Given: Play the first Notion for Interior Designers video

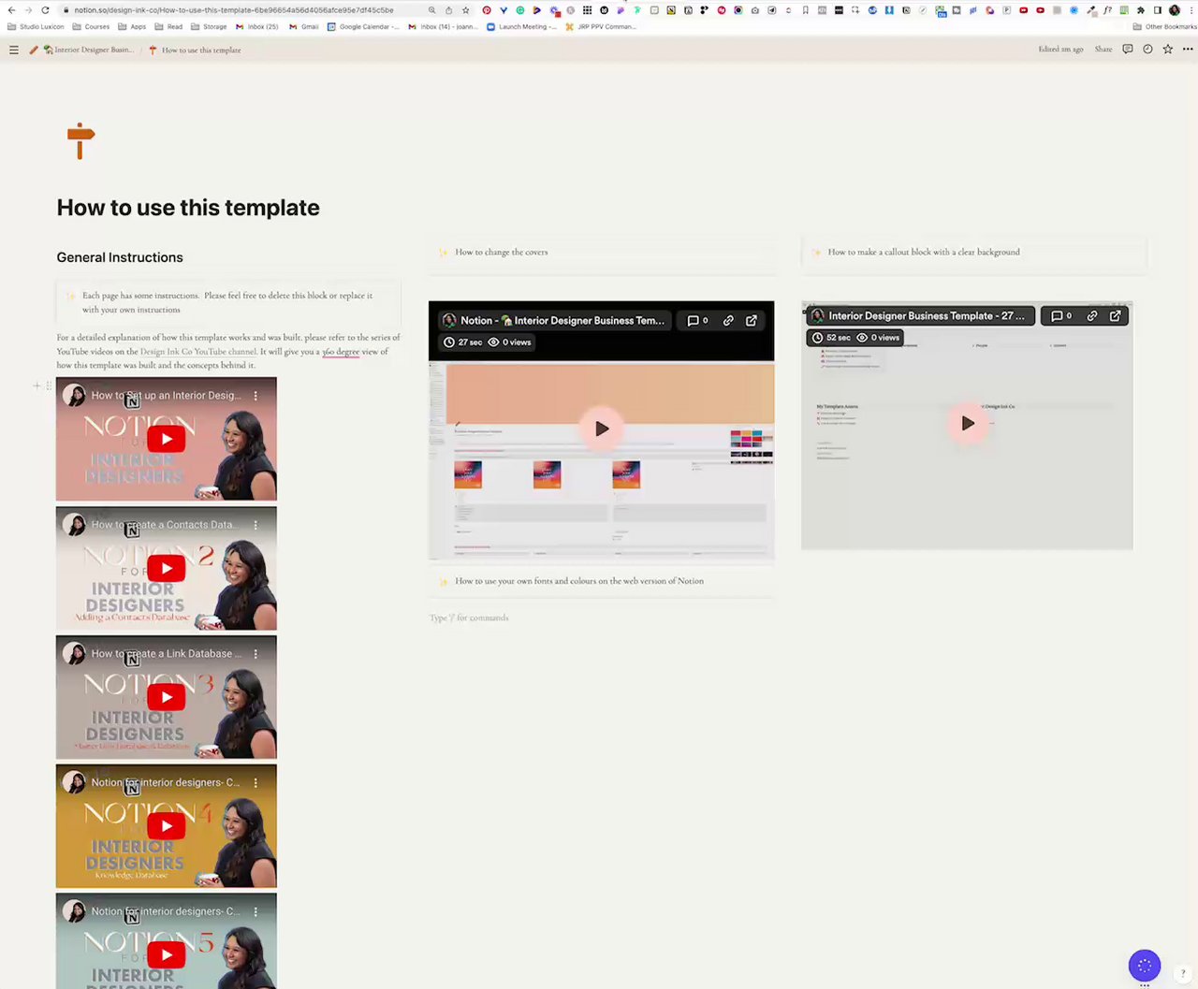Looking at the screenshot, I should click(166, 439).
